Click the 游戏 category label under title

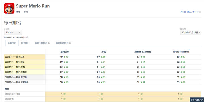click(26, 12)
